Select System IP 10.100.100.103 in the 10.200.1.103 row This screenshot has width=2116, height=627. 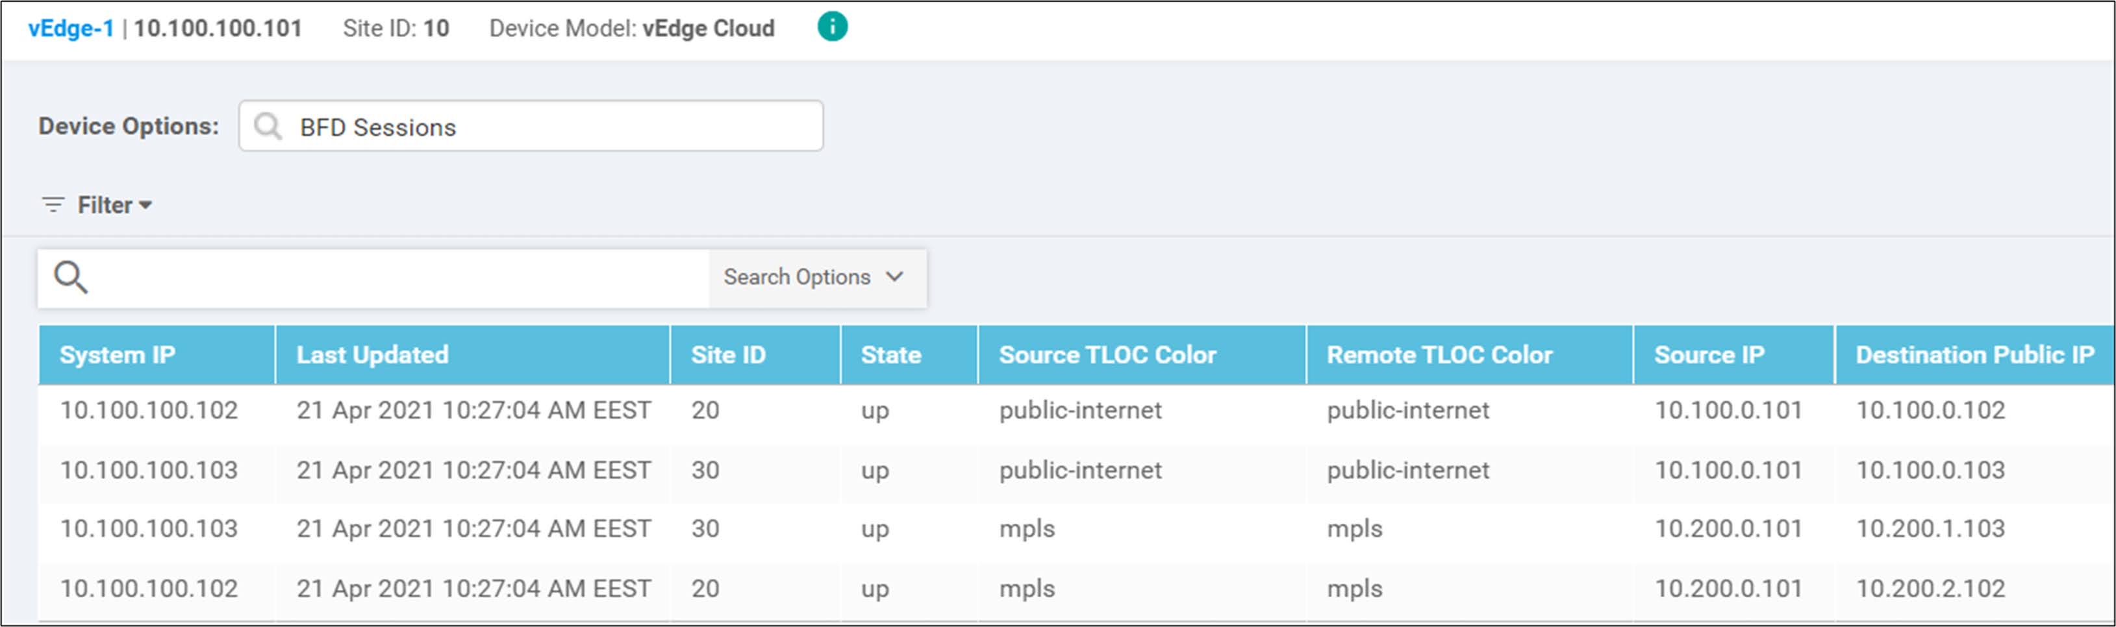[x=149, y=528]
